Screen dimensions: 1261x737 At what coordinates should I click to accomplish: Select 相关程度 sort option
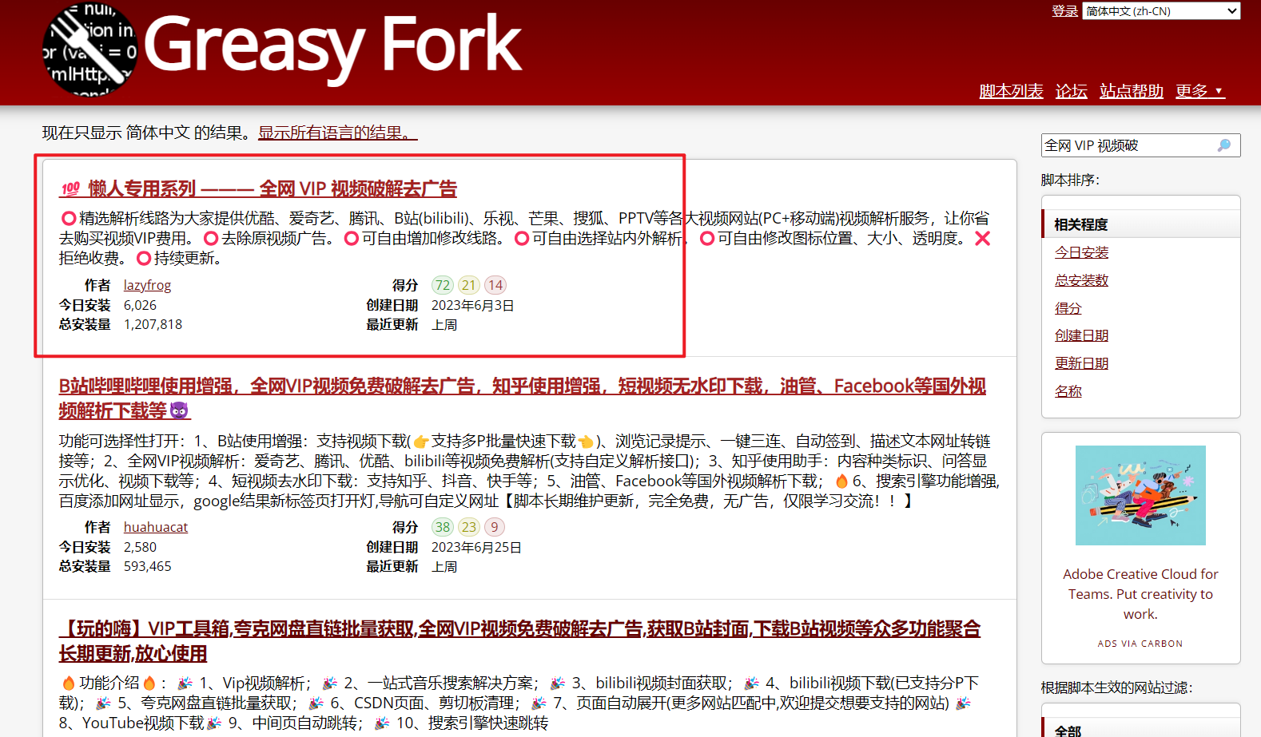pos(1141,224)
